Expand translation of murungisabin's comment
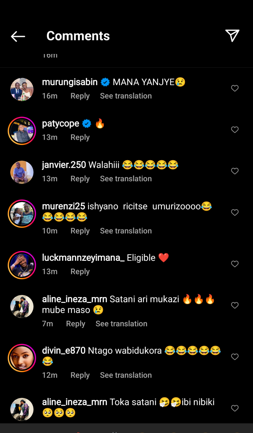253x433 pixels. coord(126,96)
